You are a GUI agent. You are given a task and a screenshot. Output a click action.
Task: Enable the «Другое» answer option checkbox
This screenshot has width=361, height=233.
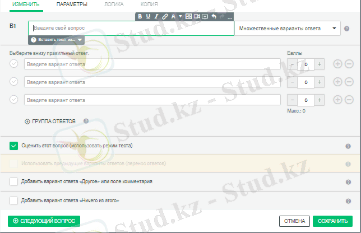(x=14, y=181)
